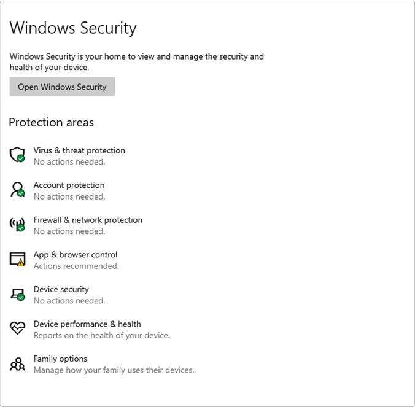
Task: Click the 'Actions recommended.' status text
Action: coord(76,266)
